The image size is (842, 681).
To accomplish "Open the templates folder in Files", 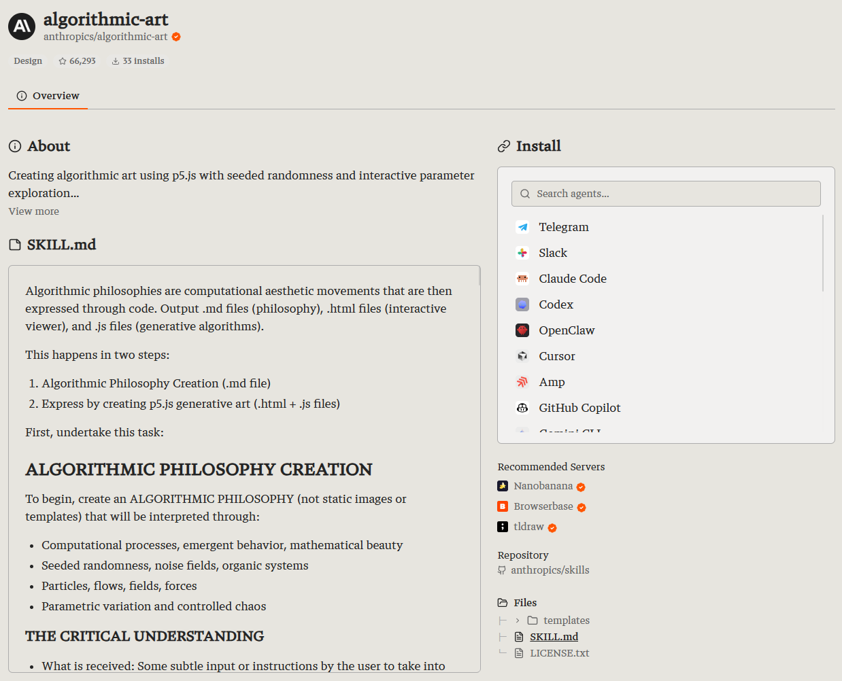I will 566,621.
